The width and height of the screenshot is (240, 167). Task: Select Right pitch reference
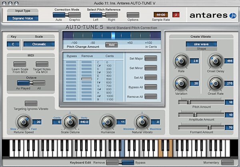click(112, 15)
